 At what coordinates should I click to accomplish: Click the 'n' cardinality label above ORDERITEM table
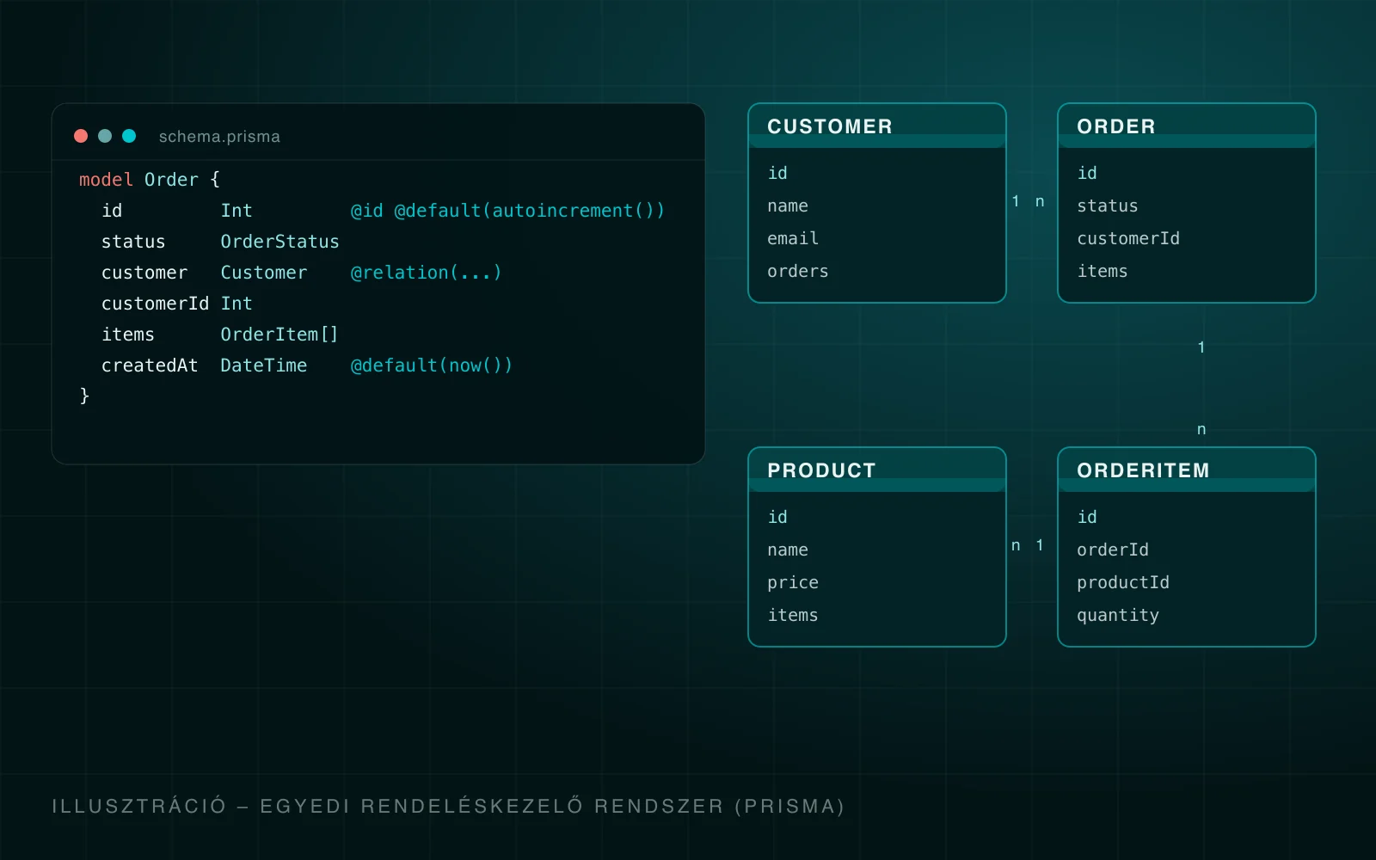point(1201,429)
